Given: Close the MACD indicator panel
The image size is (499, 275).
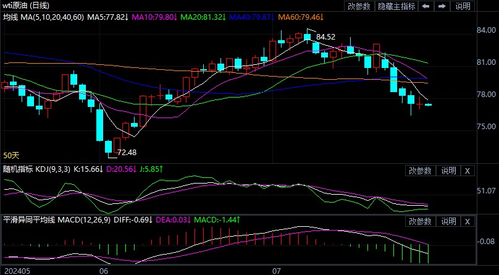Looking at the screenshot, I should point(467,221).
